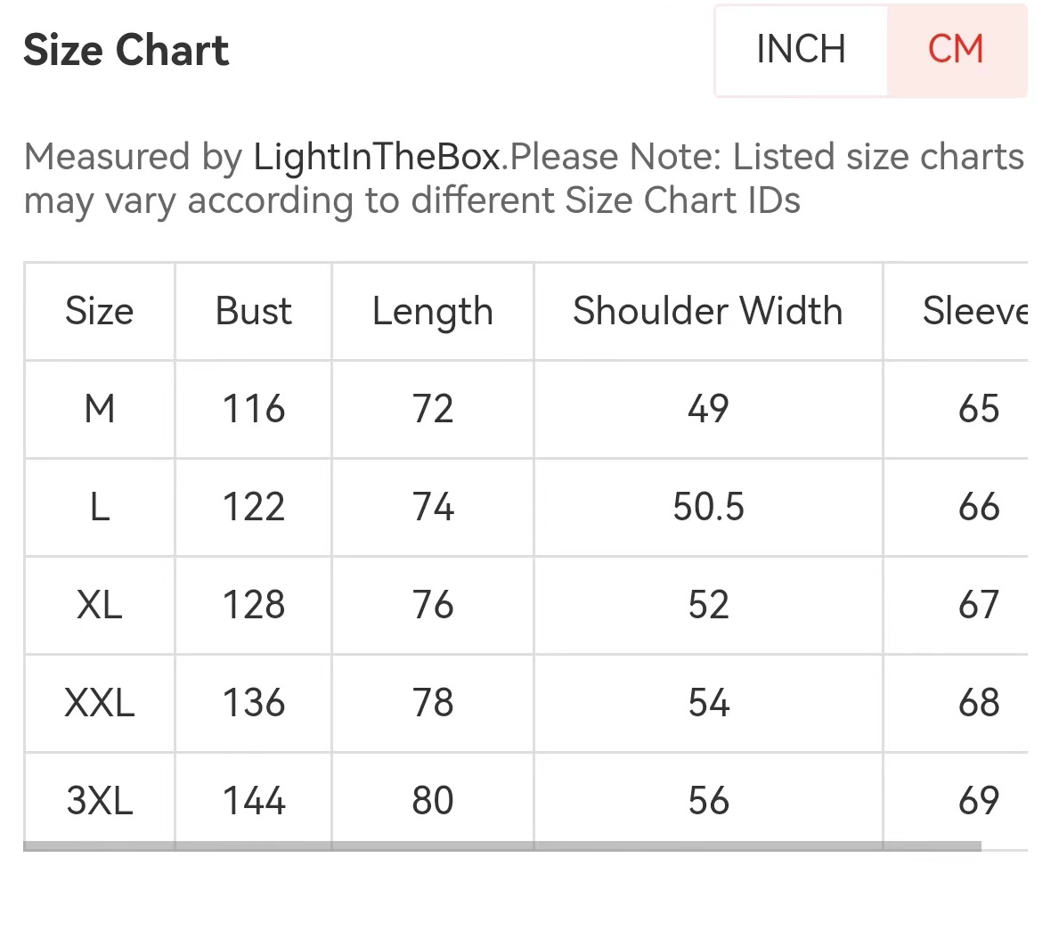Click the partially visible Sleeve column header
Viewport: 1059px width, 931px height.
[974, 312]
